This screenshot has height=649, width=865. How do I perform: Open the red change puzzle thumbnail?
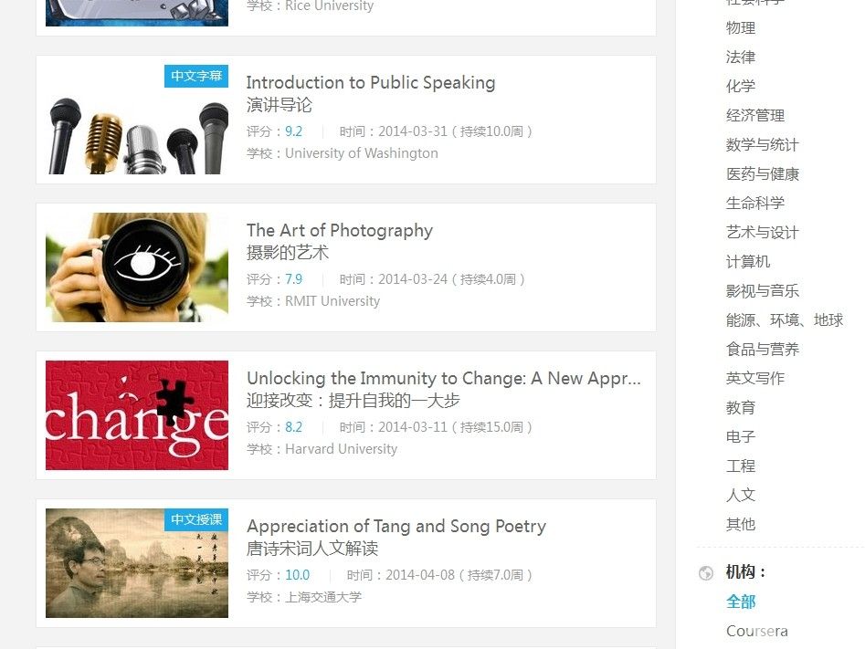[137, 415]
